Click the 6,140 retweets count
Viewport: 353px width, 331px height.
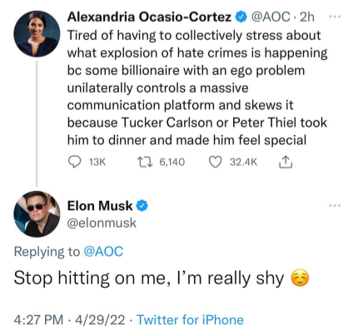tap(172, 162)
